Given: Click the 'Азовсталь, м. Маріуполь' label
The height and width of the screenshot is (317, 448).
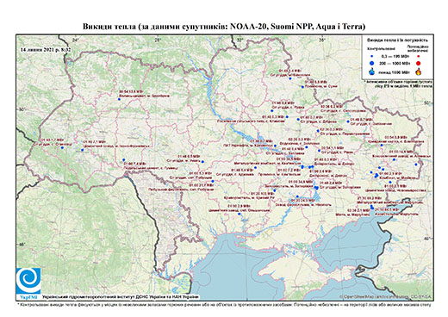Looking at the screenshot, I should click(x=396, y=214).
